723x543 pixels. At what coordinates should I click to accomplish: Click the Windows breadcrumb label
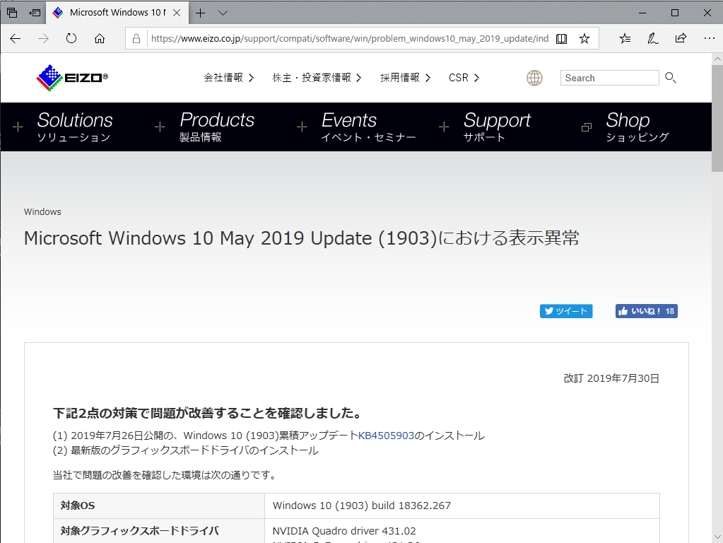click(x=42, y=212)
